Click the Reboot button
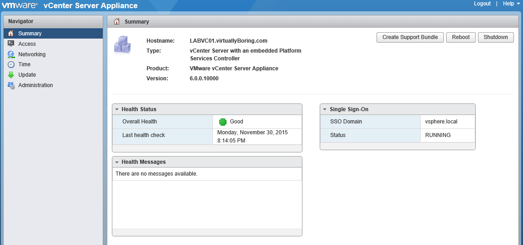Viewport: 523px width, 245px height. tap(461, 37)
